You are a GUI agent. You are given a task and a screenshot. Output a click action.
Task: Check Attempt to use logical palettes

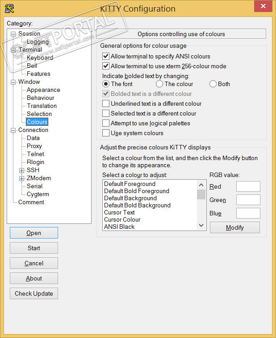(105, 124)
